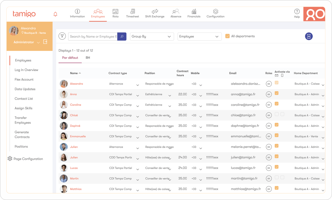The width and height of the screenshot is (332, 200).
Task: Open home department dropdown for Emmanuelle
Action: click(323, 138)
